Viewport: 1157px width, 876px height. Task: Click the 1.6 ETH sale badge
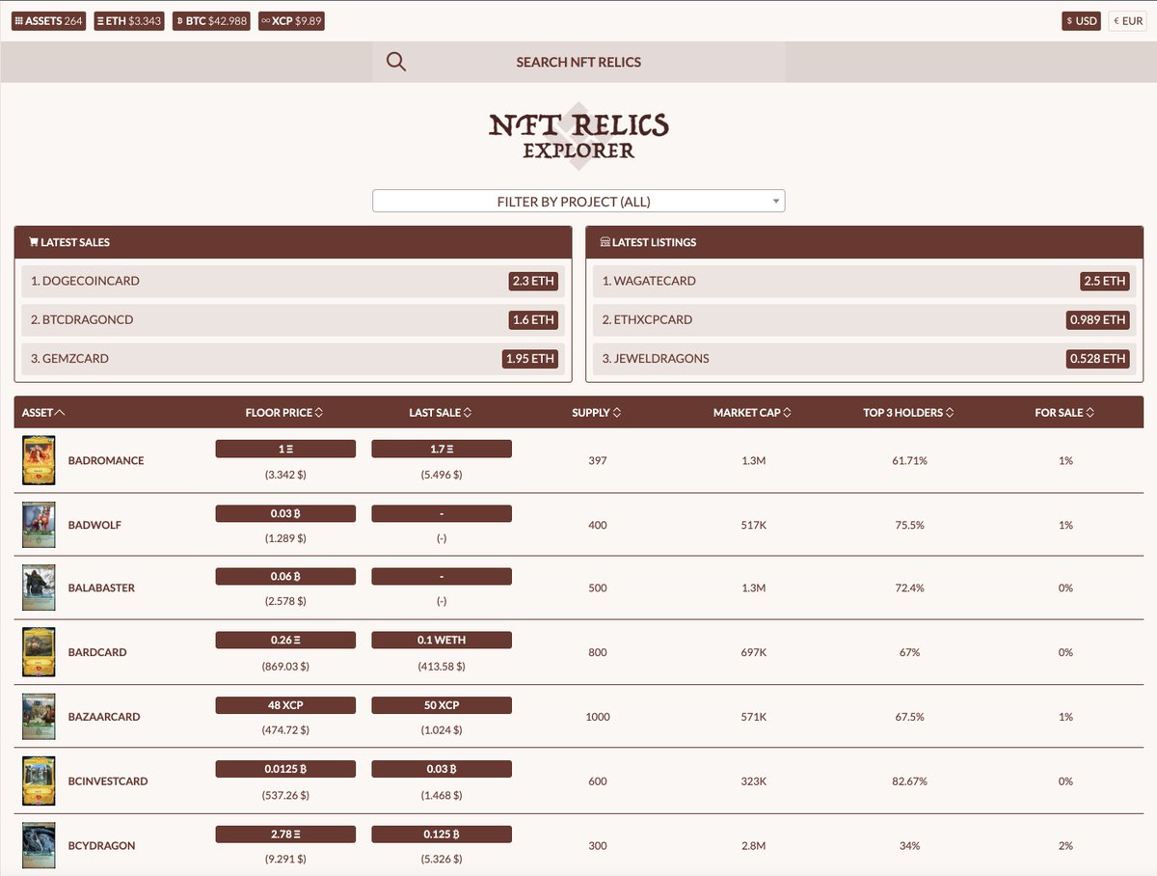(534, 319)
